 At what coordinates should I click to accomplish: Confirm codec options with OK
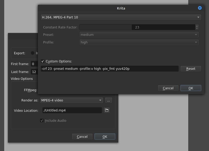[x=191, y=88]
